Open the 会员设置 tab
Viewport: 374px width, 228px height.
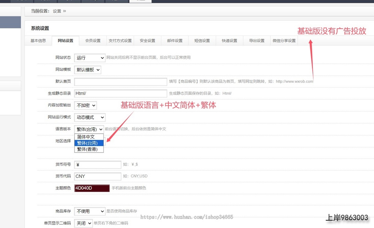click(x=93, y=41)
